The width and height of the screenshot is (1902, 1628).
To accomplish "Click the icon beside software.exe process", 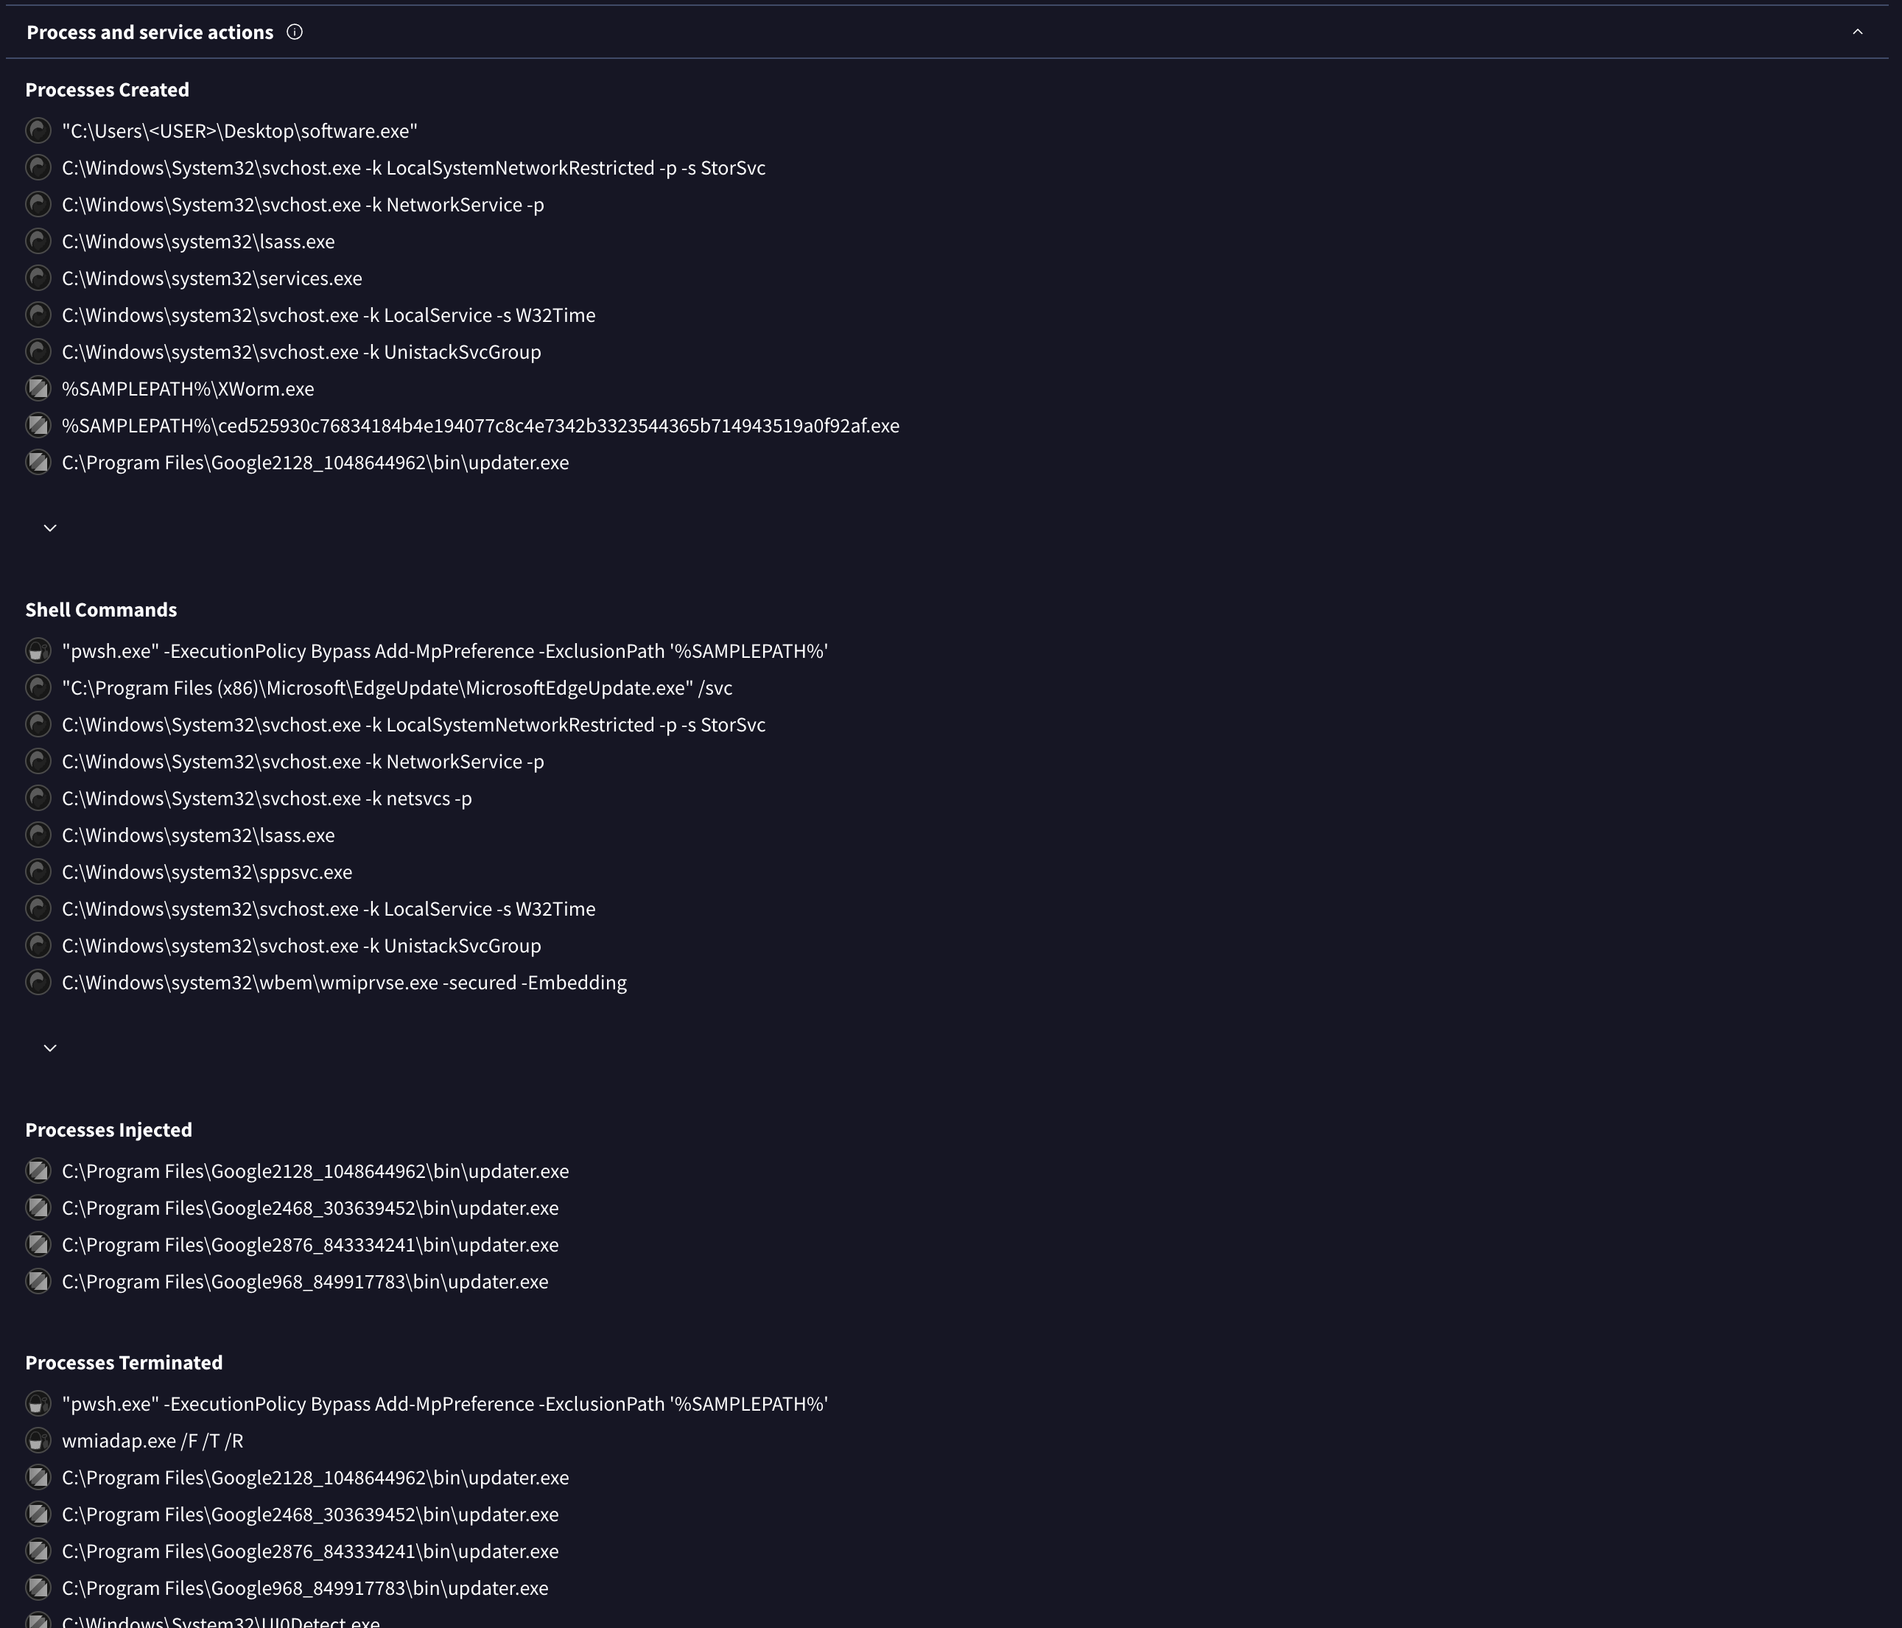I will [x=38, y=131].
